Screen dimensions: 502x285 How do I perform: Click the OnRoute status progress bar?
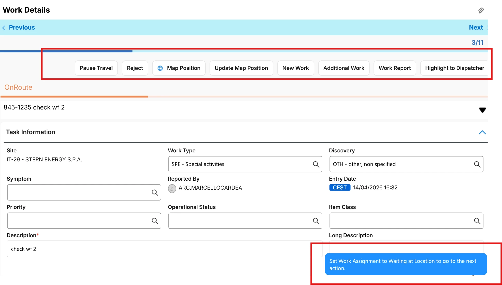click(74, 96)
